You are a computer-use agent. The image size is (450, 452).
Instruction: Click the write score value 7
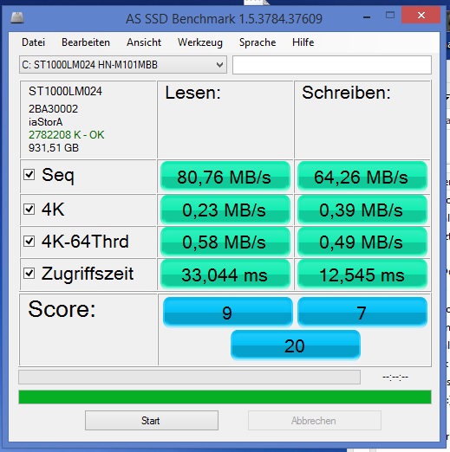(x=362, y=312)
